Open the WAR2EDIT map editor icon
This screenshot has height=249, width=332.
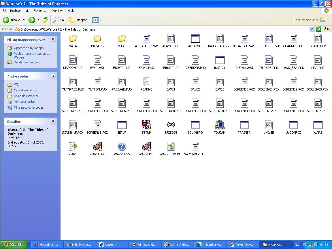[146, 147]
